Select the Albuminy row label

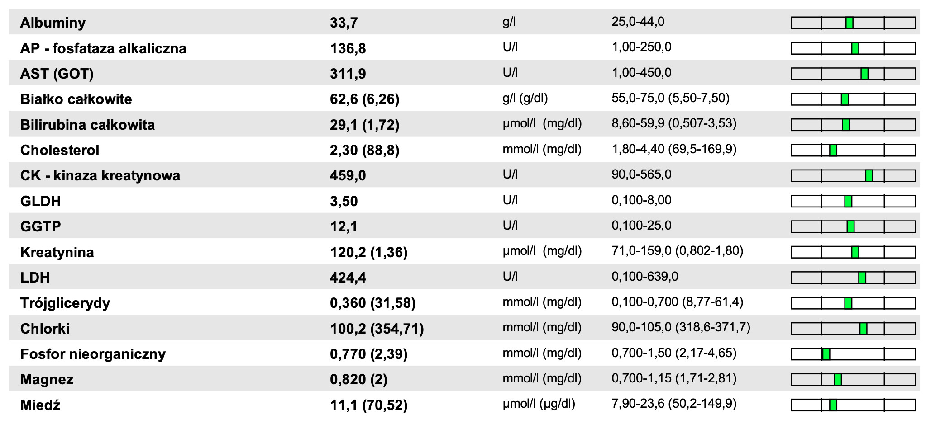pyautogui.click(x=53, y=23)
